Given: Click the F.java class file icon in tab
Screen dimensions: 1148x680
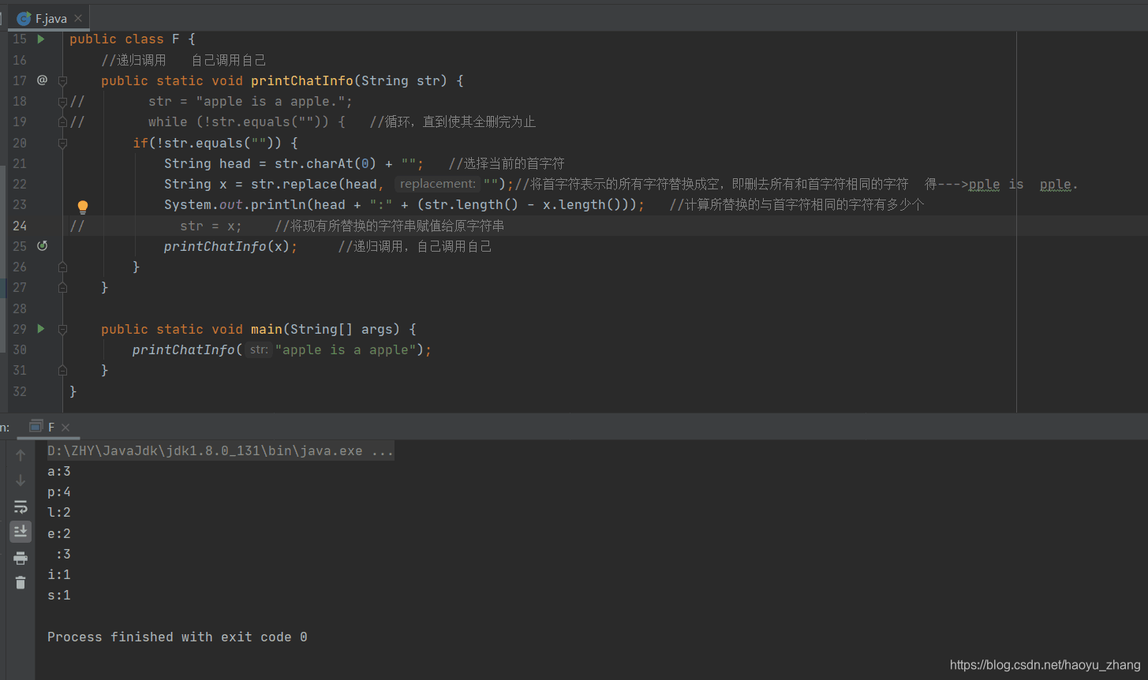Looking at the screenshot, I should click(x=24, y=19).
